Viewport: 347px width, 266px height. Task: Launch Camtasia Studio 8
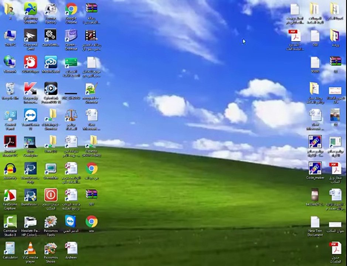coord(10,226)
